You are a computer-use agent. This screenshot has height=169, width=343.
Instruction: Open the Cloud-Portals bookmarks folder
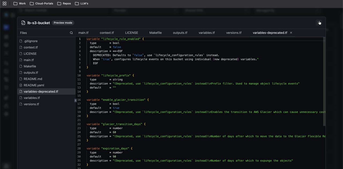(42, 3)
